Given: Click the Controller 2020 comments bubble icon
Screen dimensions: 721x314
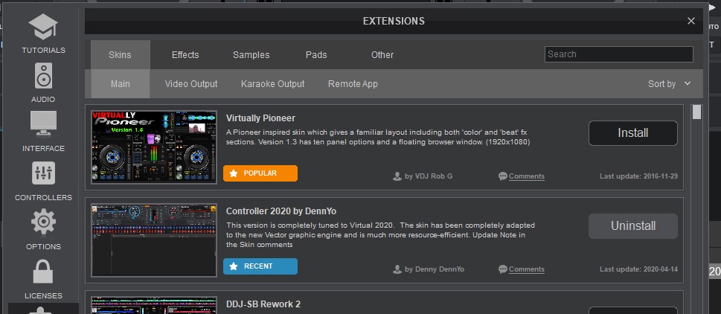Looking at the screenshot, I should pyautogui.click(x=503, y=269).
